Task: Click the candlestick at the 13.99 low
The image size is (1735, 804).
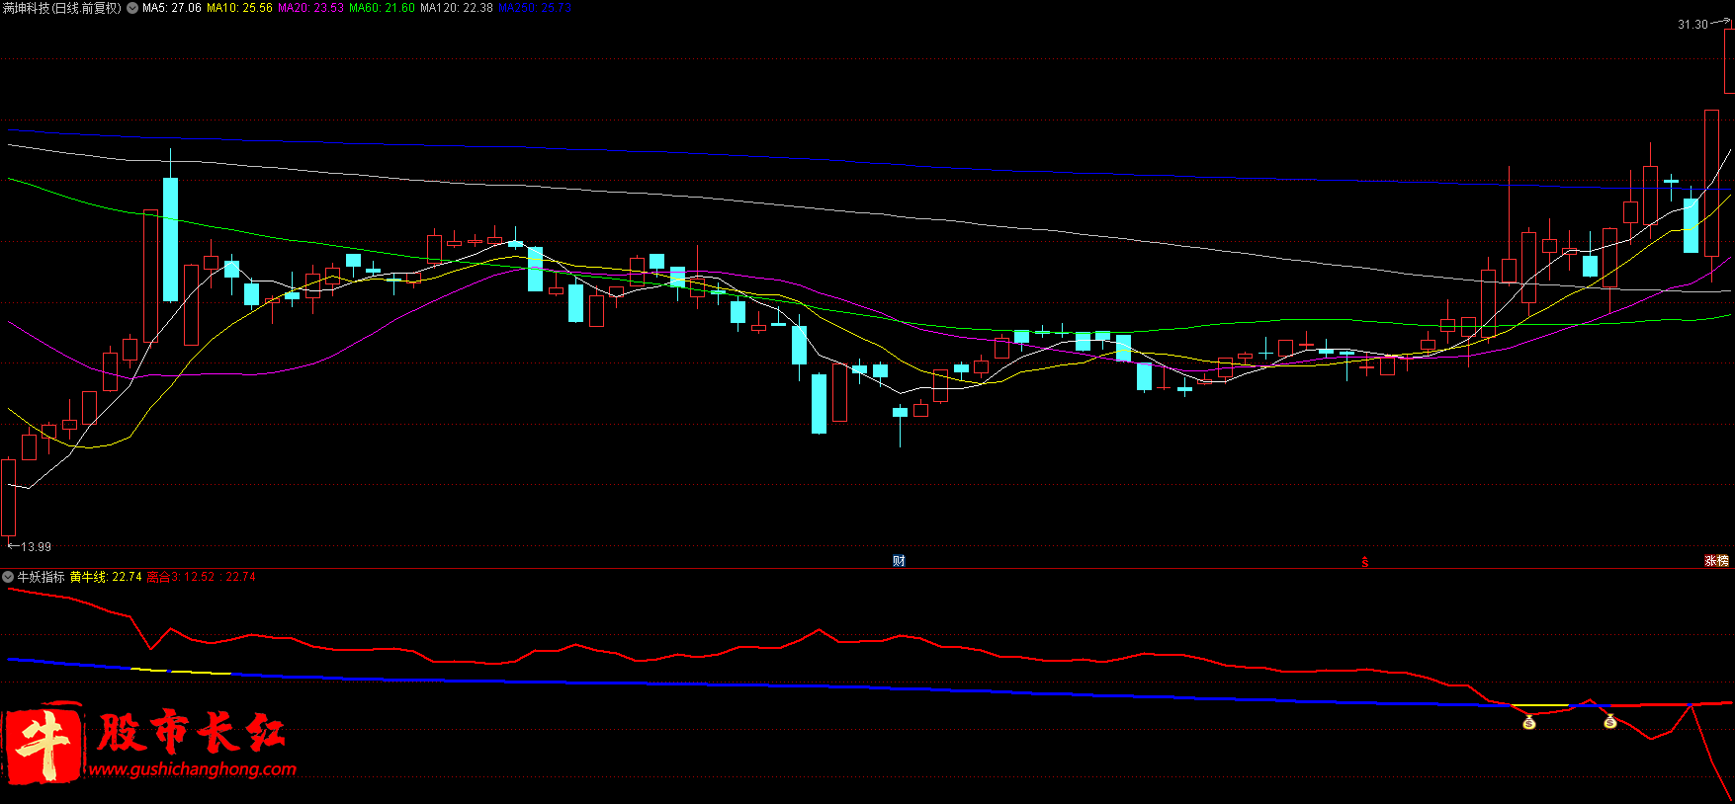Action: point(9,498)
